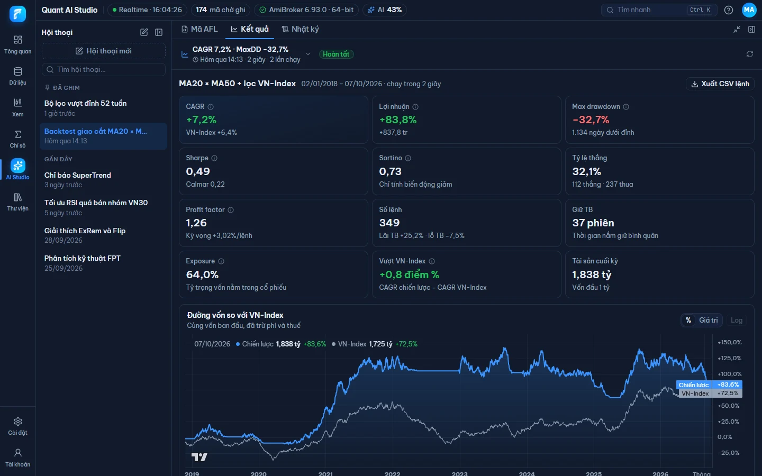Viewport: 762px width, 476px height.
Task: Open conversation Phân tích kỹ thuật FPT
Action: (x=104, y=263)
